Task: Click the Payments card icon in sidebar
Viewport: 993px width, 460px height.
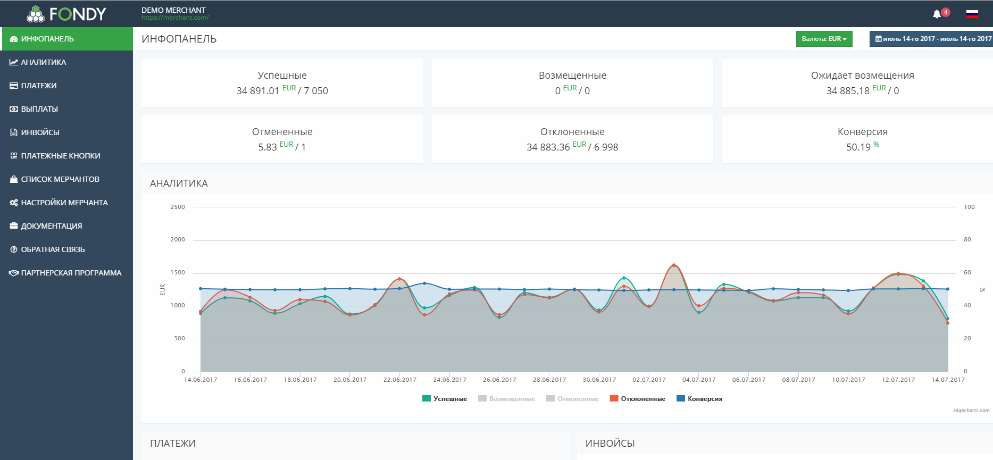Action: pyautogui.click(x=14, y=86)
